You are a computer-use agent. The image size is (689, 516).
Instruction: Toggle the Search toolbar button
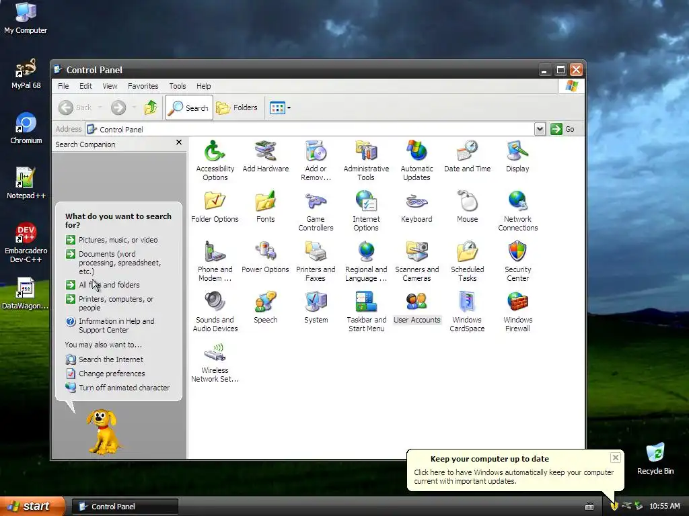tap(189, 107)
